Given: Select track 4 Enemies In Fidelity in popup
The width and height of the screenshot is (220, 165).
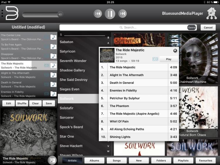Looking at the screenshot, I should (139, 91).
